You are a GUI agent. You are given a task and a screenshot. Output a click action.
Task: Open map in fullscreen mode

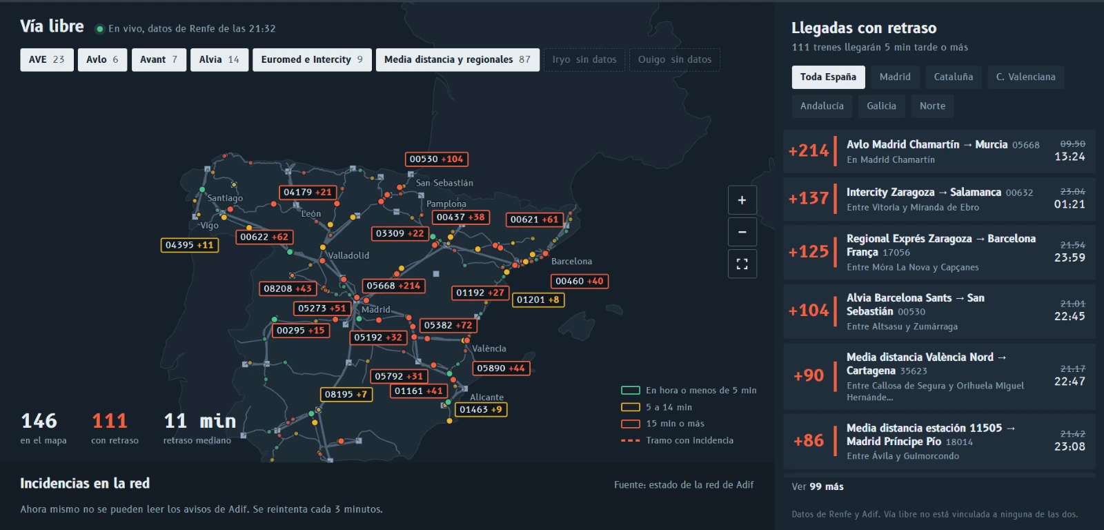click(x=742, y=264)
